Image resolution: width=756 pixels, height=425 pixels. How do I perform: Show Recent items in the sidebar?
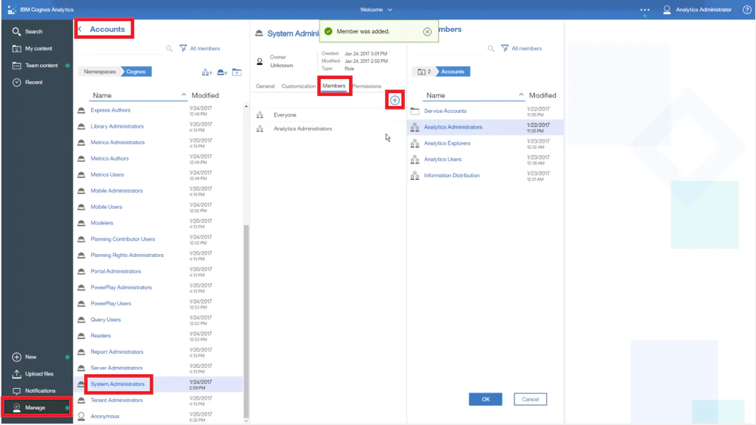point(28,83)
